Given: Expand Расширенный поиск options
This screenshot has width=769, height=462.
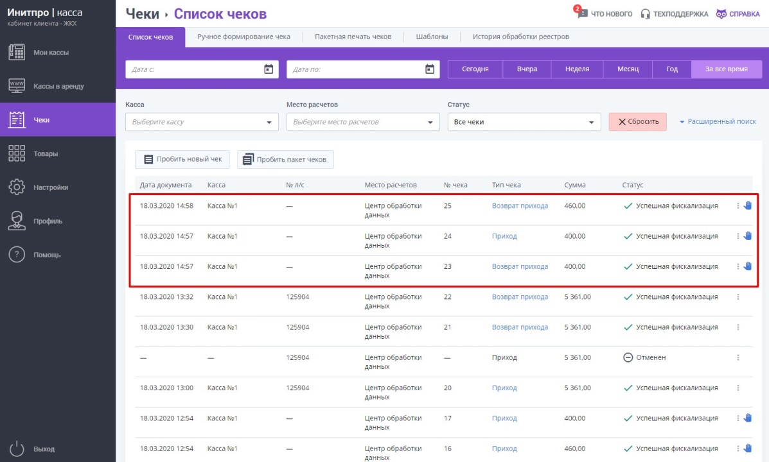Looking at the screenshot, I should coord(718,121).
